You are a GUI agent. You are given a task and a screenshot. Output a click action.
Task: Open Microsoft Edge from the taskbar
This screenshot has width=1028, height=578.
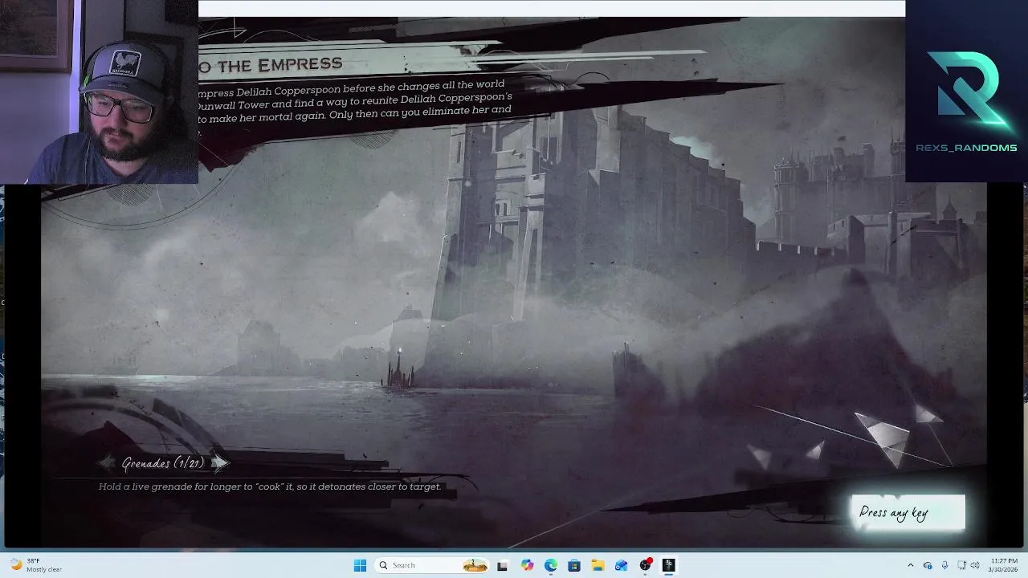[550, 565]
